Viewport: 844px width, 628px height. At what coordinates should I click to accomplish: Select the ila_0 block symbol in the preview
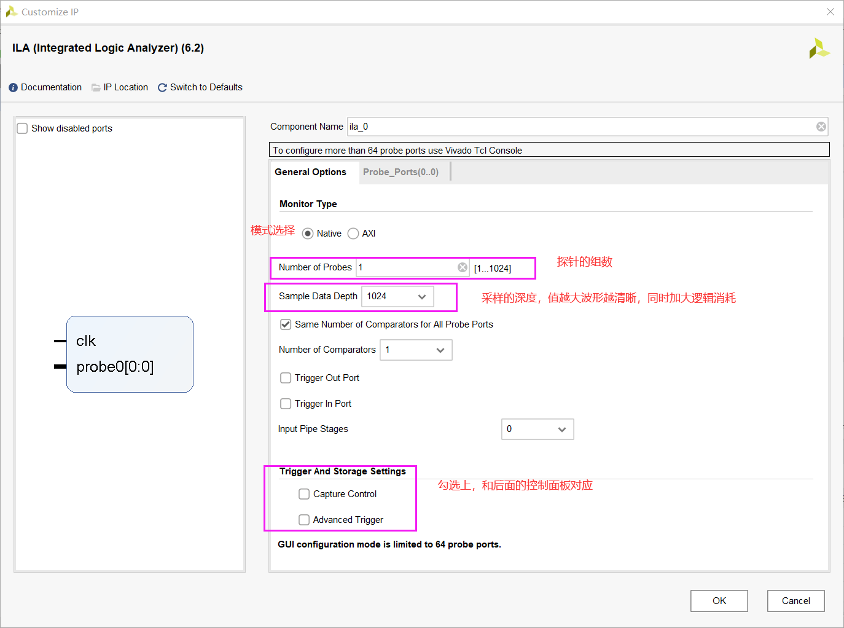pos(130,354)
